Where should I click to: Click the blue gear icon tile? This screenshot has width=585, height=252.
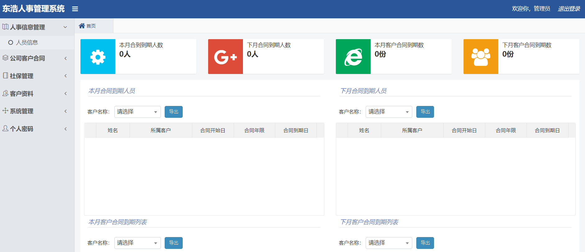(x=98, y=57)
